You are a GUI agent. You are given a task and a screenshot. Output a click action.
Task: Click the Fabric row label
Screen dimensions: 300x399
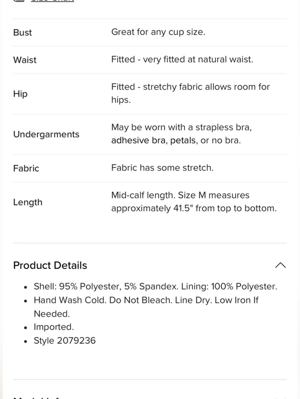point(26,168)
